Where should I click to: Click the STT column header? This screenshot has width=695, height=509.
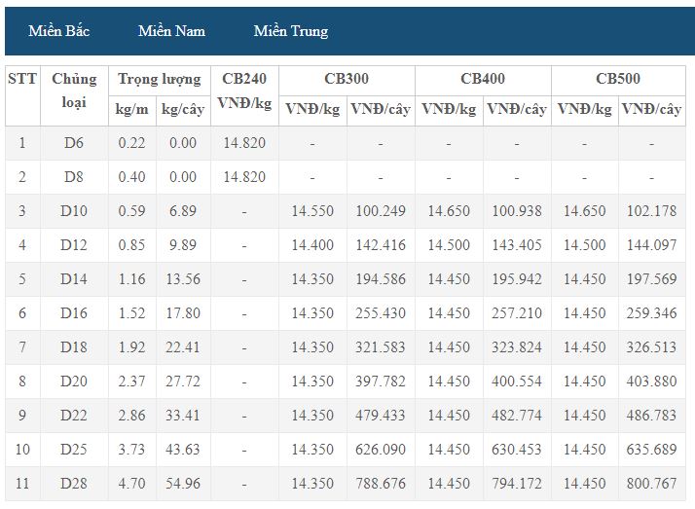[22, 79]
